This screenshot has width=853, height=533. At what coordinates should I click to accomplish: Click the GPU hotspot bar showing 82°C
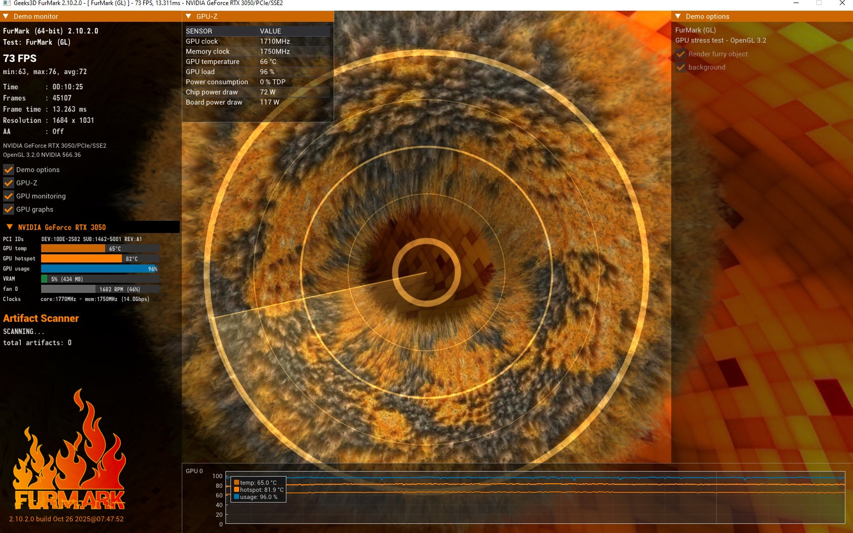coord(100,259)
